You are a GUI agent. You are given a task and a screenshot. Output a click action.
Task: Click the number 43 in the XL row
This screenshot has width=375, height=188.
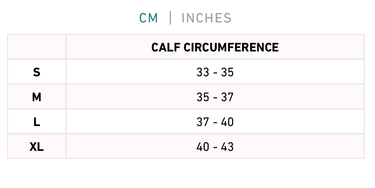coord(227,147)
